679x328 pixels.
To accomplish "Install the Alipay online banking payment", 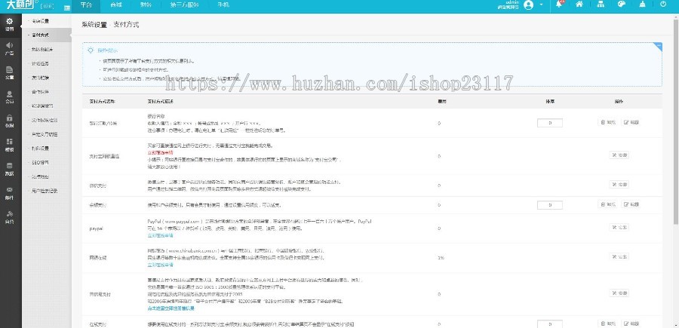I will tap(619, 155).
